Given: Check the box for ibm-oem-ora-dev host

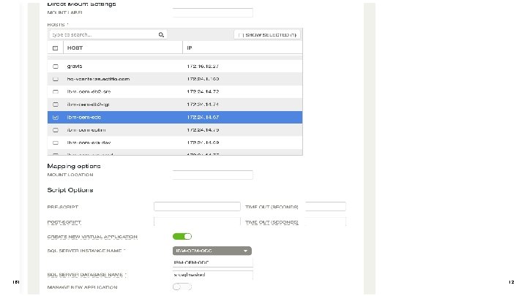Looking at the screenshot, I should pyautogui.click(x=56, y=143).
